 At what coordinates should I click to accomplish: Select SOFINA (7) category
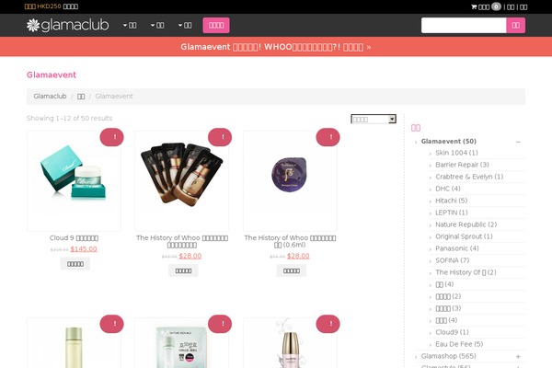click(x=453, y=260)
